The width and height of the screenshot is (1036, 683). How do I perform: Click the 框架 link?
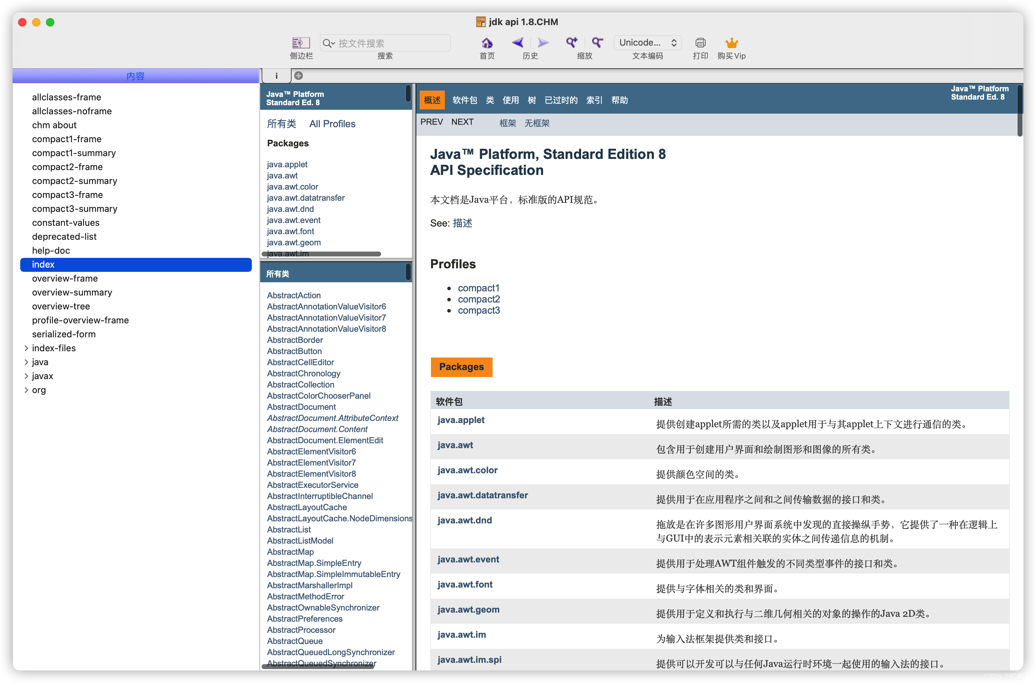[x=507, y=123]
